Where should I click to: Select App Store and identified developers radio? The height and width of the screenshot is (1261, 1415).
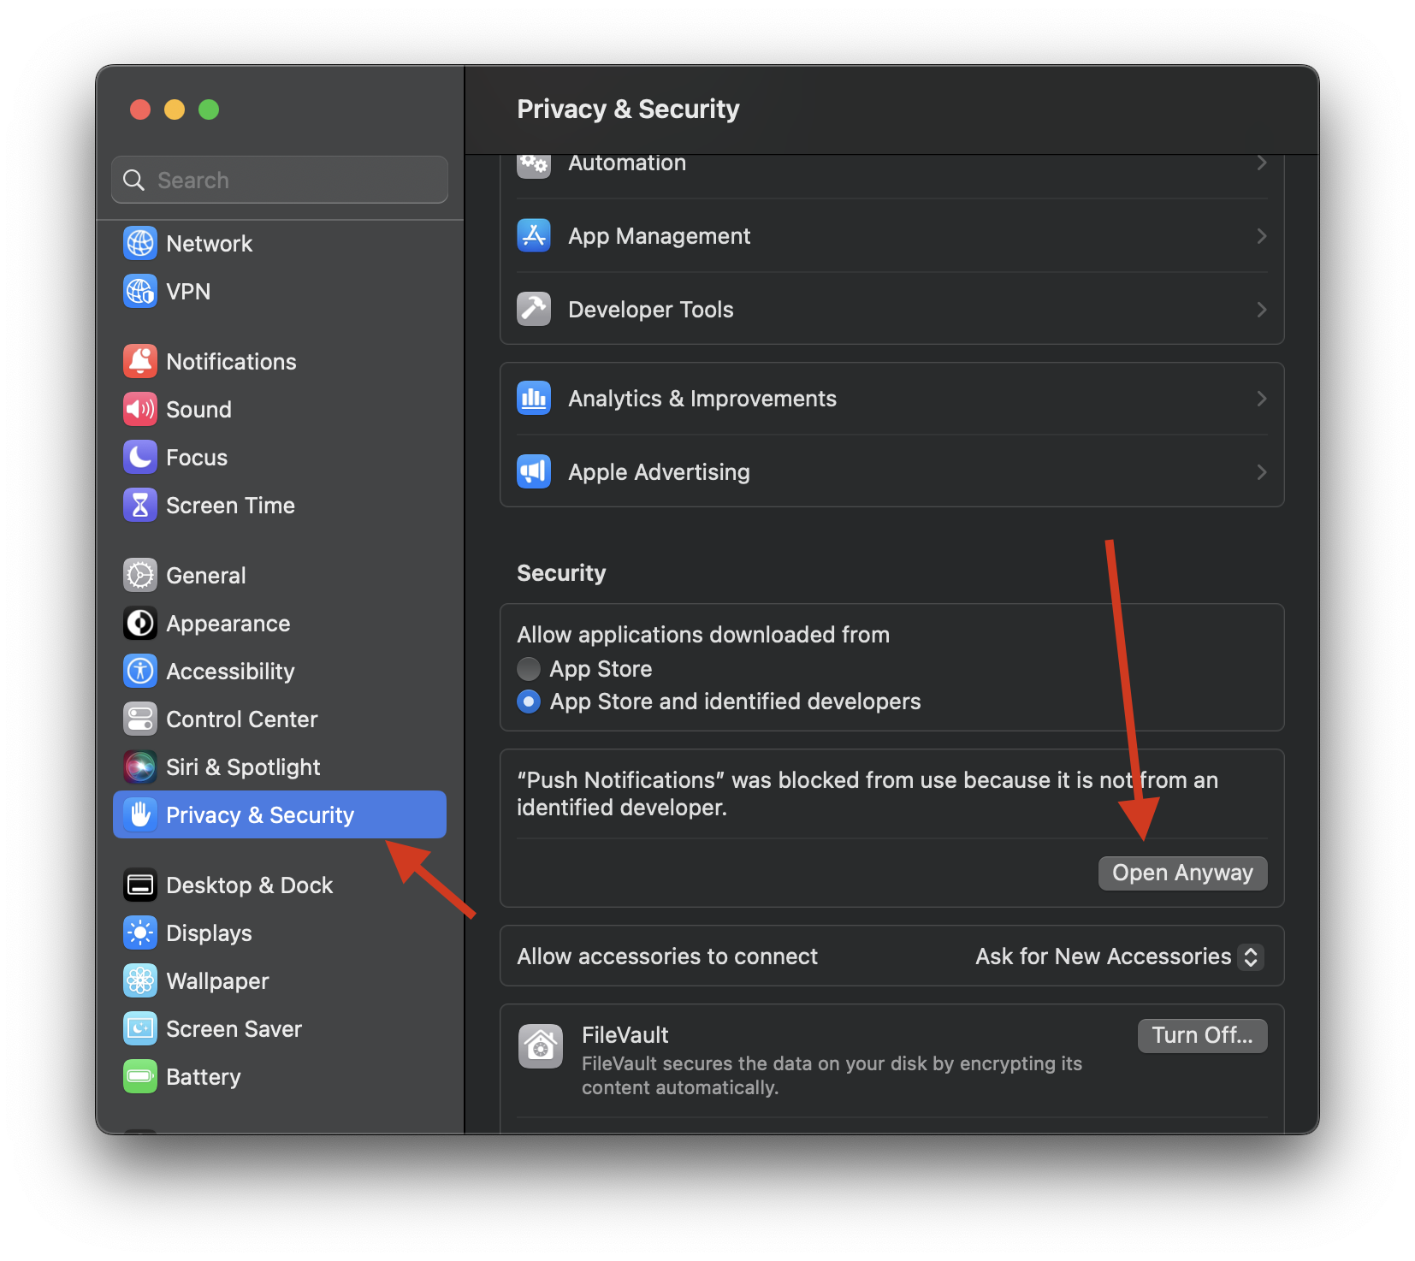click(x=529, y=702)
